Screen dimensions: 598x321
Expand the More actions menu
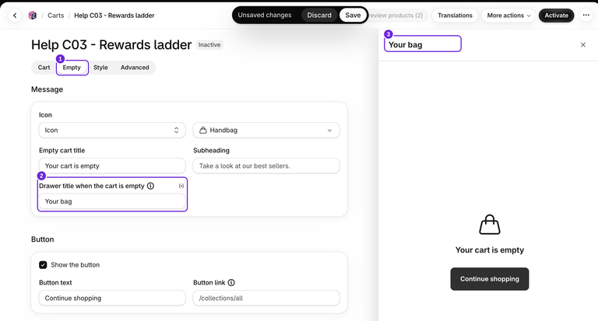508,16
